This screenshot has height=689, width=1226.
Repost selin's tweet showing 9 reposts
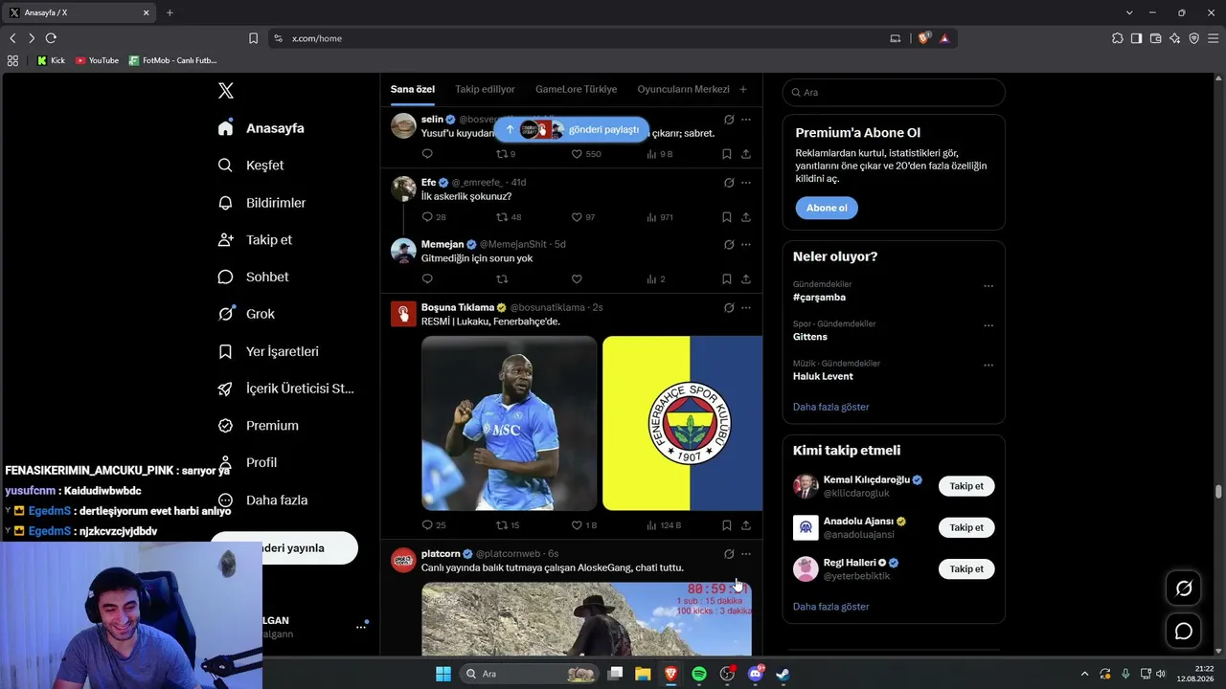click(506, 154)
